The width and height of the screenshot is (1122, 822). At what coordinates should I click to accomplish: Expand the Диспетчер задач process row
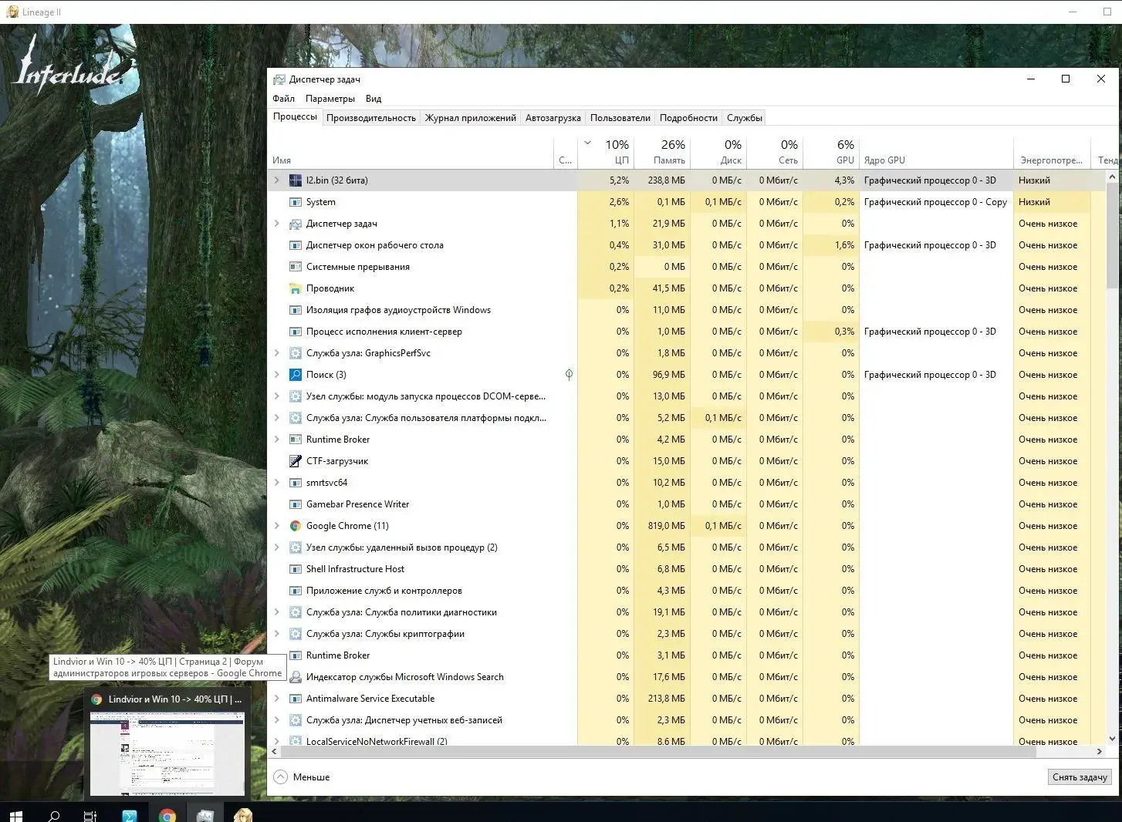[277, 224]
